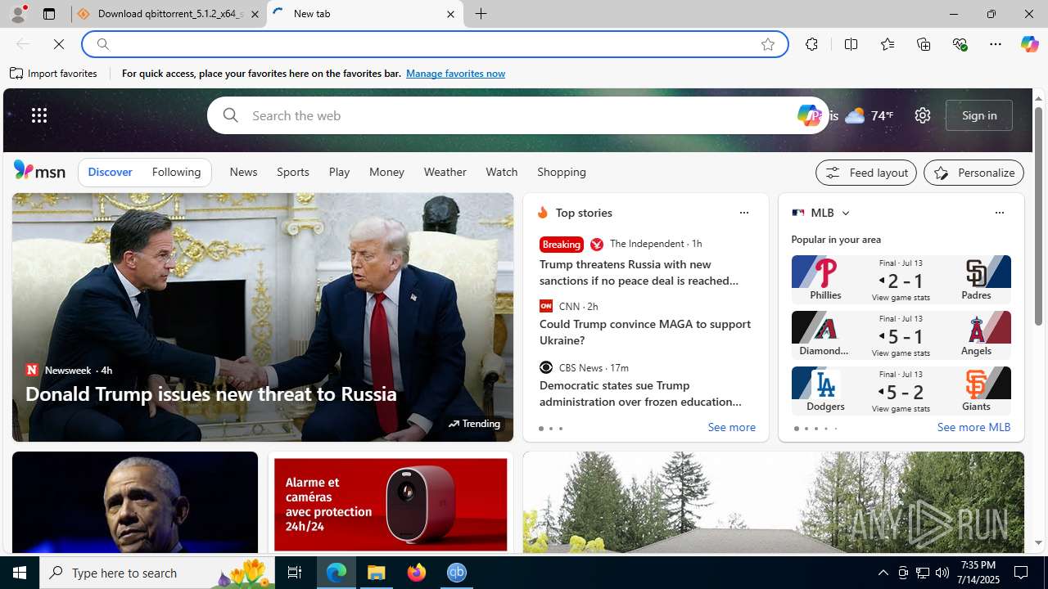The height and width of the screenshot is (589, 1048).
Task: Open the Top stories heading
Action: coord(584,213)
